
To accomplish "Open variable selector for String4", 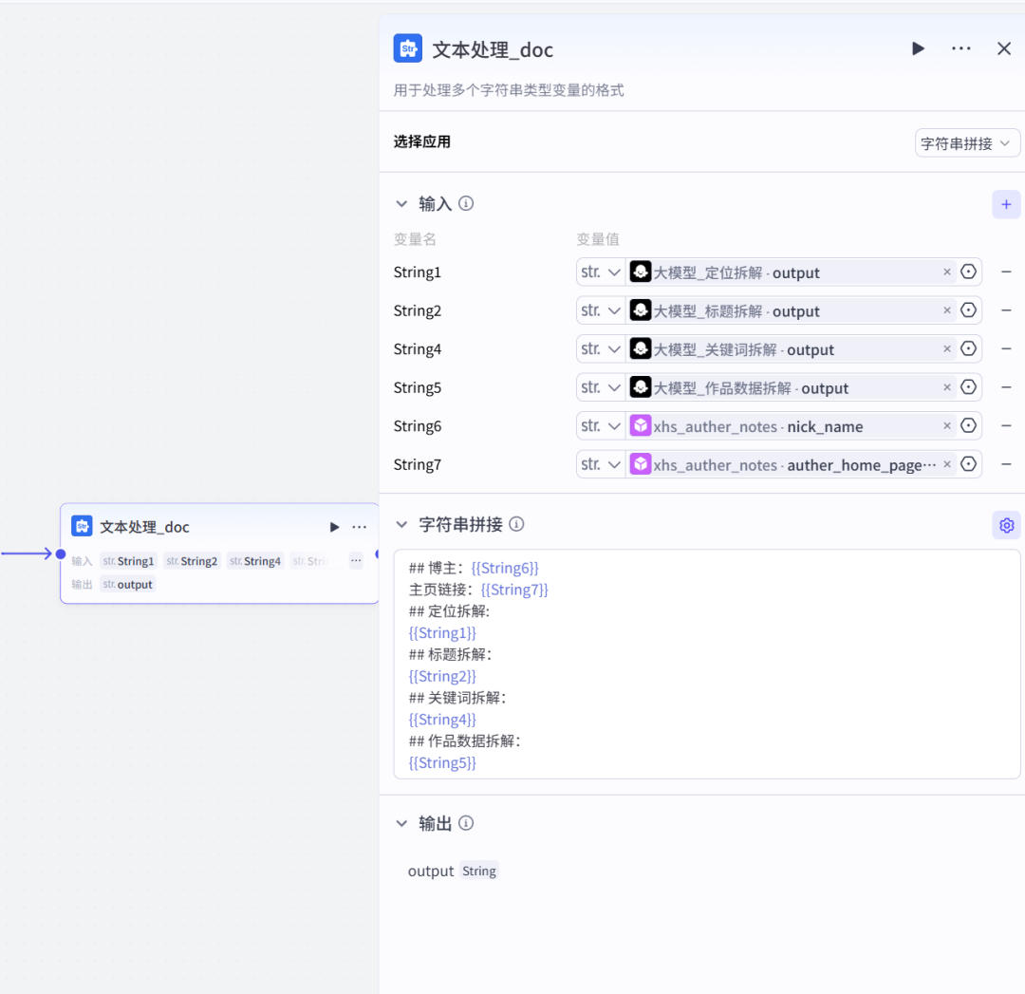I will 968,348.
